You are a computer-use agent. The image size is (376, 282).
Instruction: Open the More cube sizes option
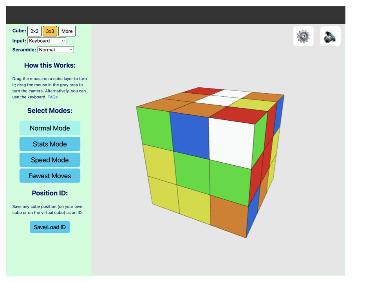[67, 31]
